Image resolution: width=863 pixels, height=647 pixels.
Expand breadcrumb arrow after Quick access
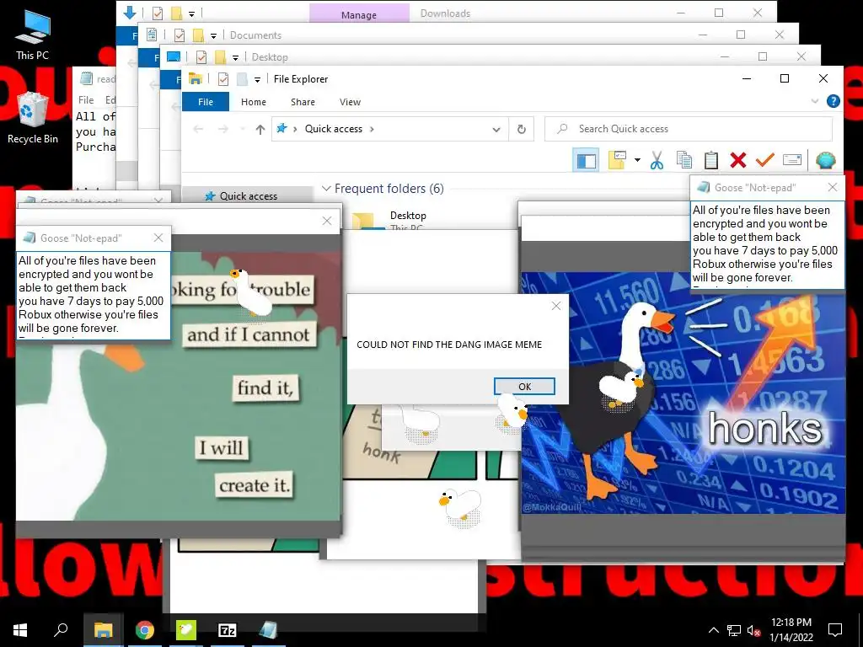372,129
